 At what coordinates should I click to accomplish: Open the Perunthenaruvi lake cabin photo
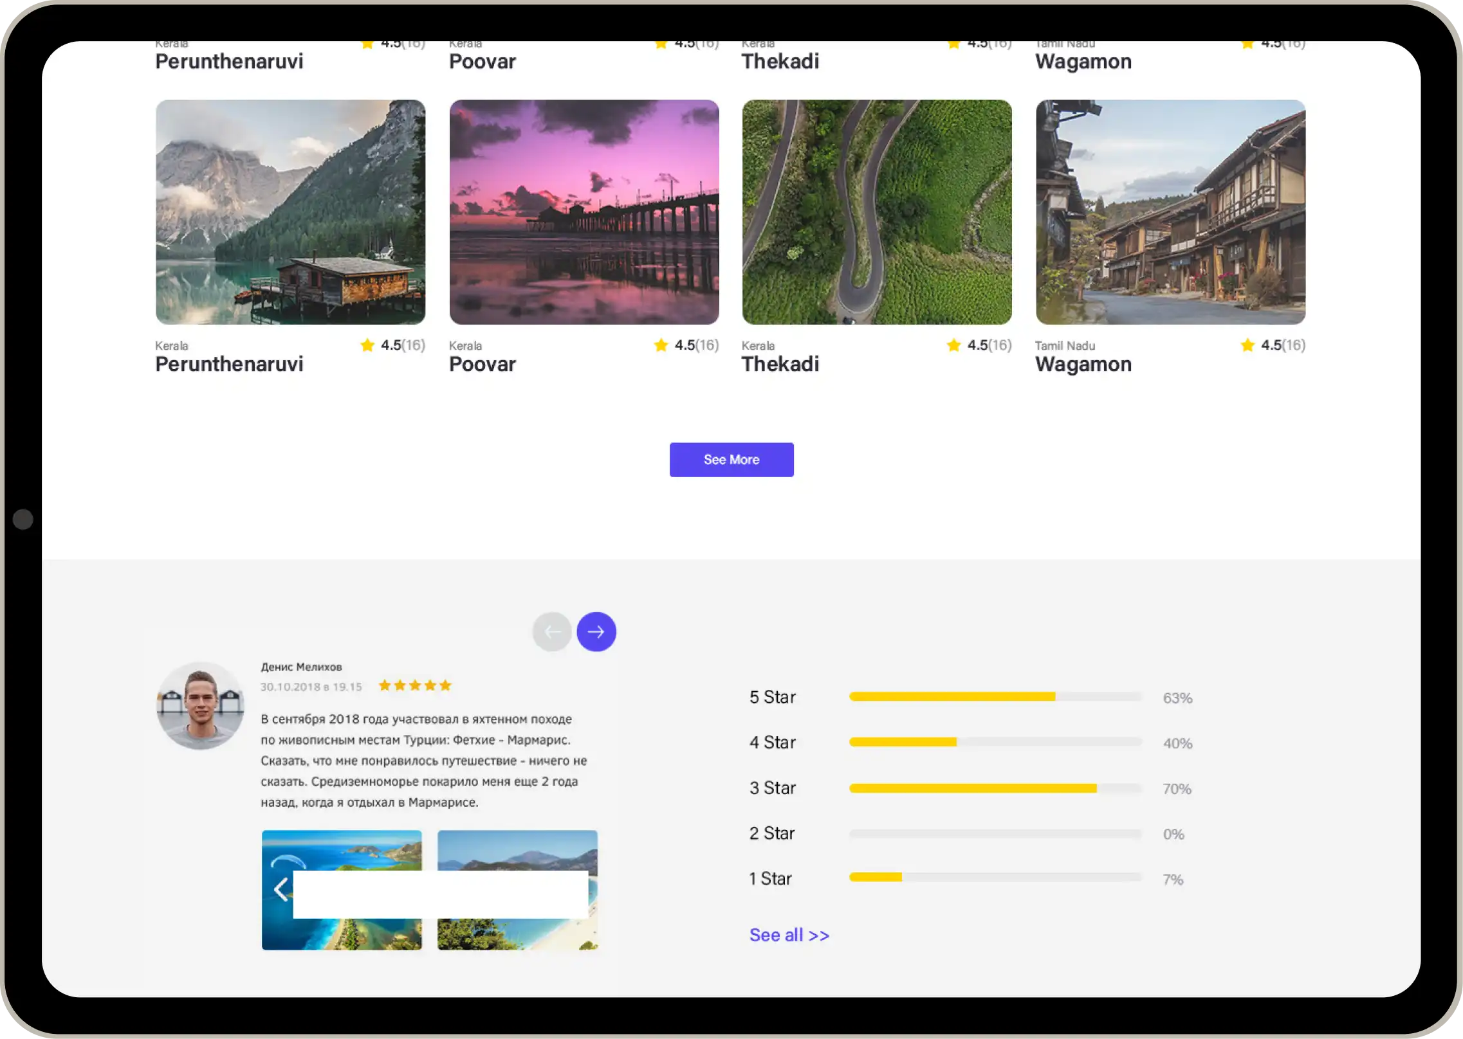coord(290,212)
